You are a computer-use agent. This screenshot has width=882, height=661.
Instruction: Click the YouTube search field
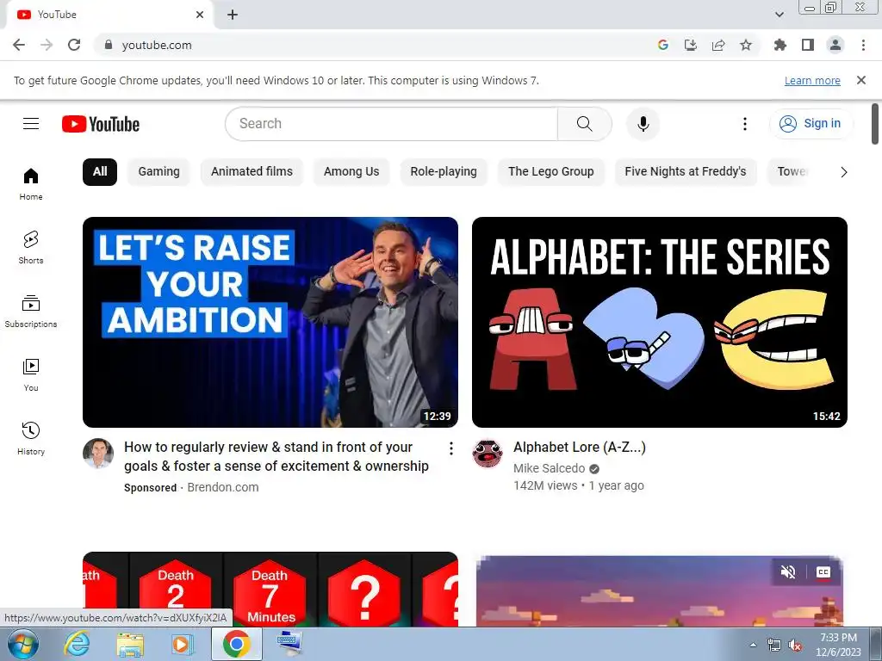point(392,124)
